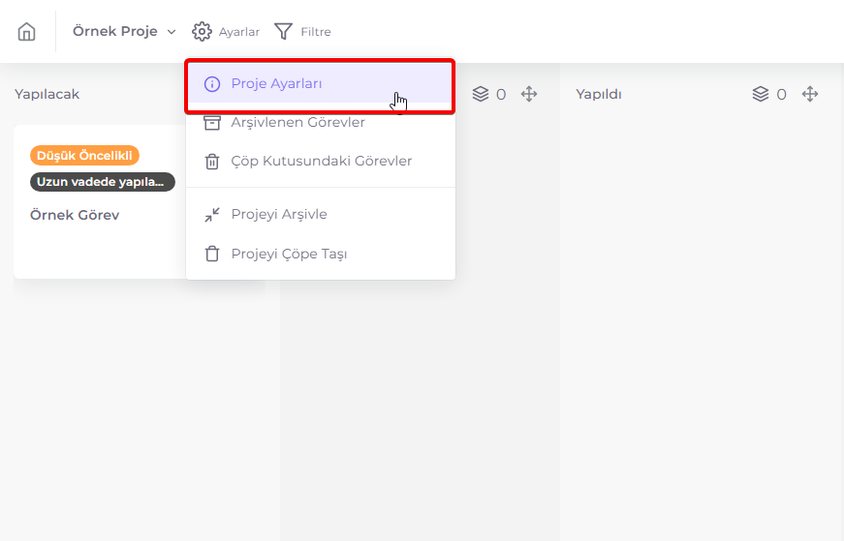This screenshot has width=844, height=541.
Task: Choose Arşivlenen Görevler from the menu
Action: [321, 123]
